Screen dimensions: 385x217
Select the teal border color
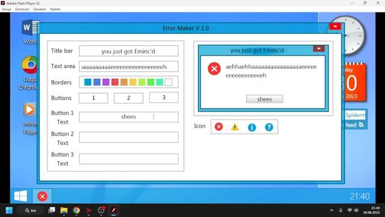pyautogui.click(x=159, y=82)
